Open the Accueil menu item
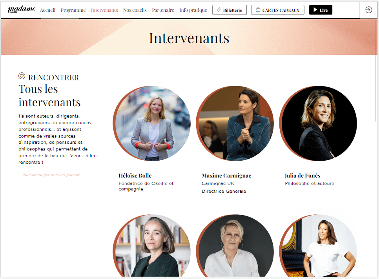Image resolution: width=379 pixels, height=279 pixels. pos(47,10)
